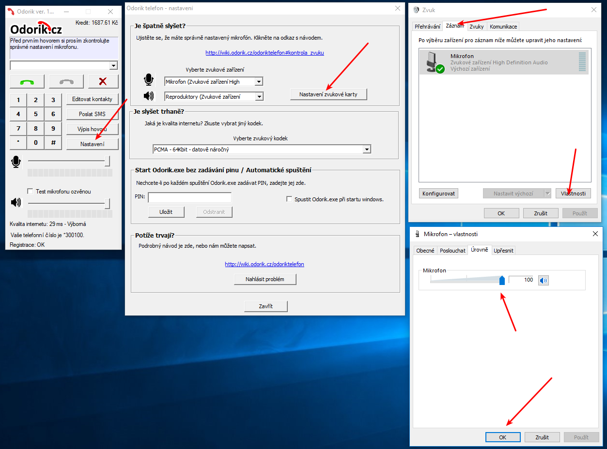The width and height of the screenshot is (607, 449).
Task: Click the speaker icon in Odorik phone window
Action: (16, 202)
